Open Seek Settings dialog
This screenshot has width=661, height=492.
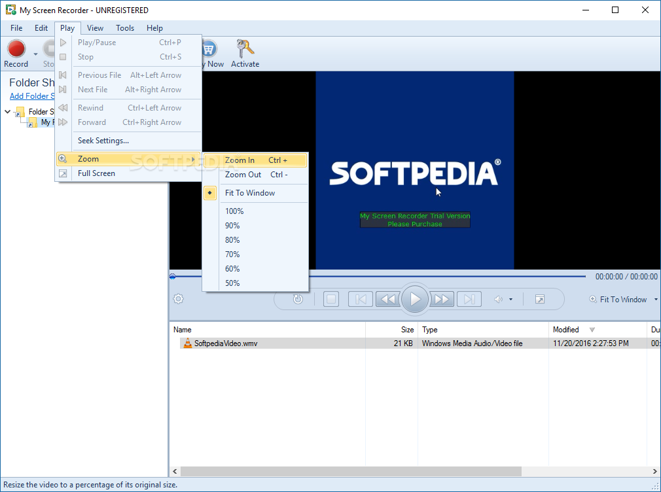(x=128, y=141)
